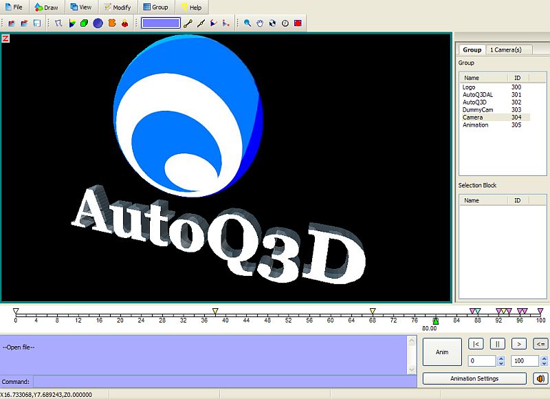
Task: Switch to the Group tab
Action: point(472,50)
